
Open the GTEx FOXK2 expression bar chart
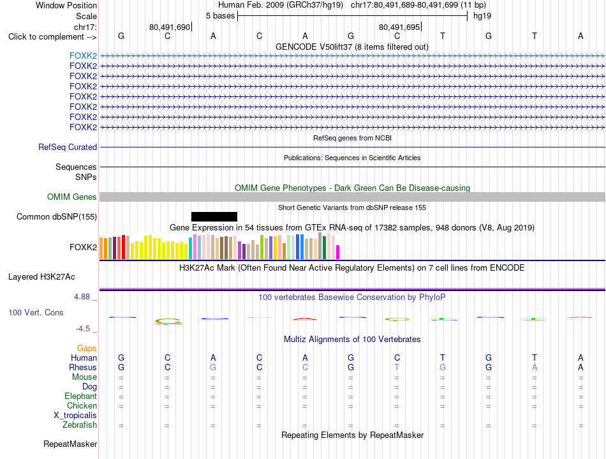pos(219,246)
